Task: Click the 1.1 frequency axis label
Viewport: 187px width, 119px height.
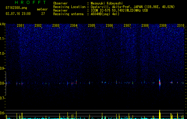Action: 3,39
